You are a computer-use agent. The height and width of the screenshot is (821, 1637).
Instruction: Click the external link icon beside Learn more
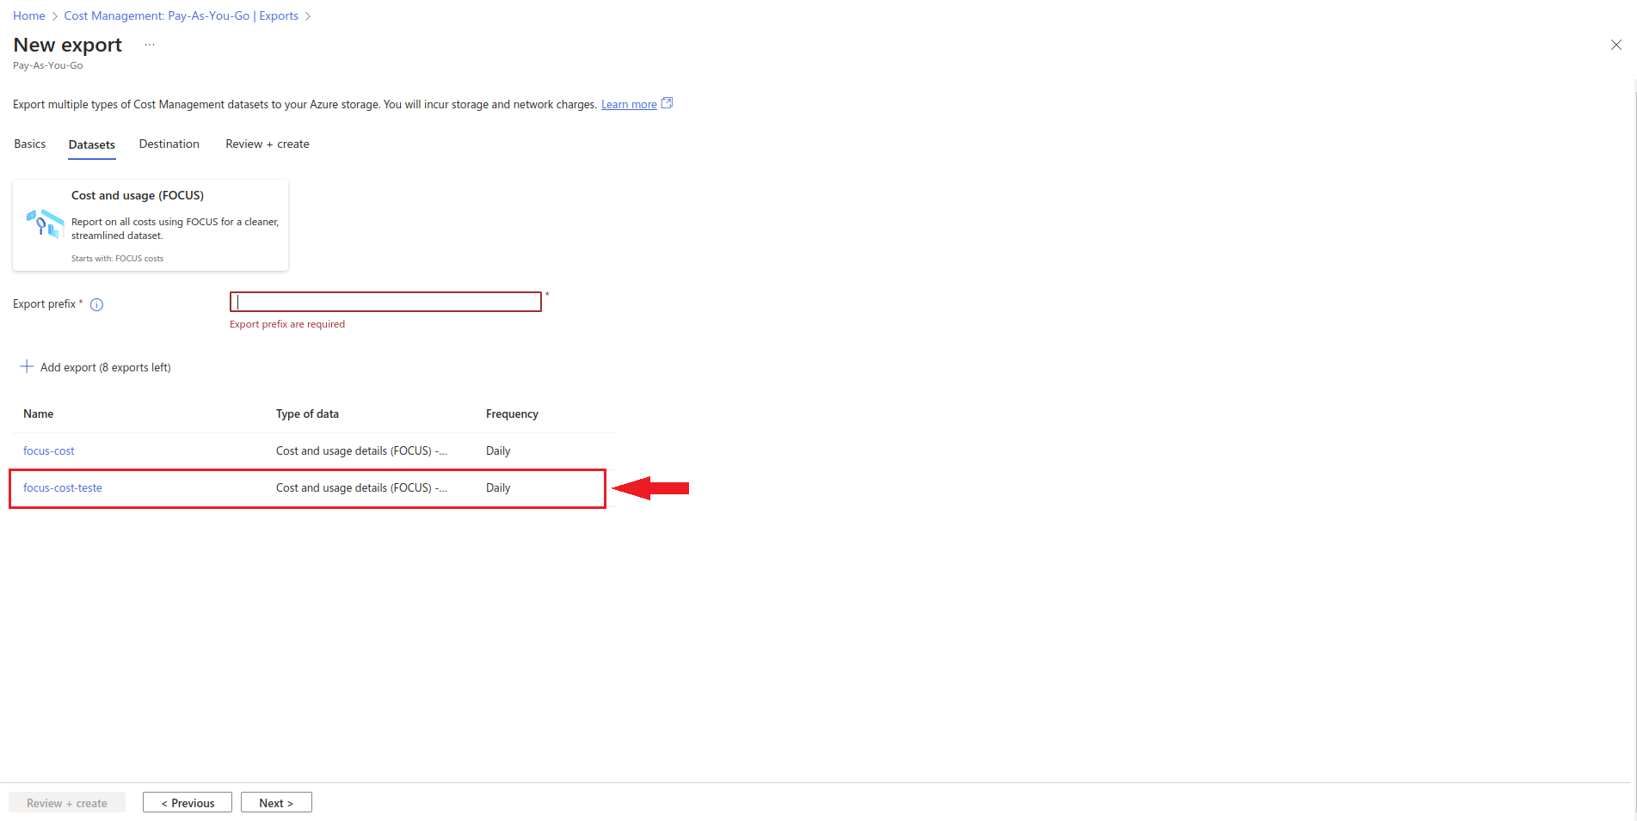point(667,104)
